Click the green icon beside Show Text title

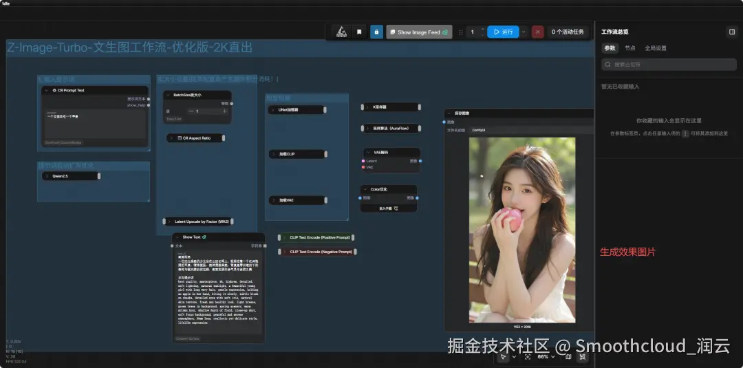click(x=204, y=237)
